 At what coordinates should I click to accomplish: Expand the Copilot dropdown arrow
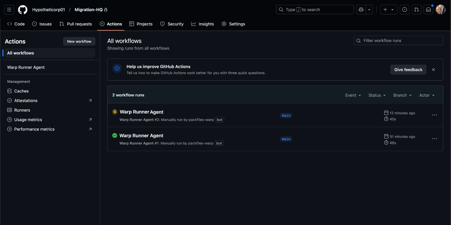point(369,10)
